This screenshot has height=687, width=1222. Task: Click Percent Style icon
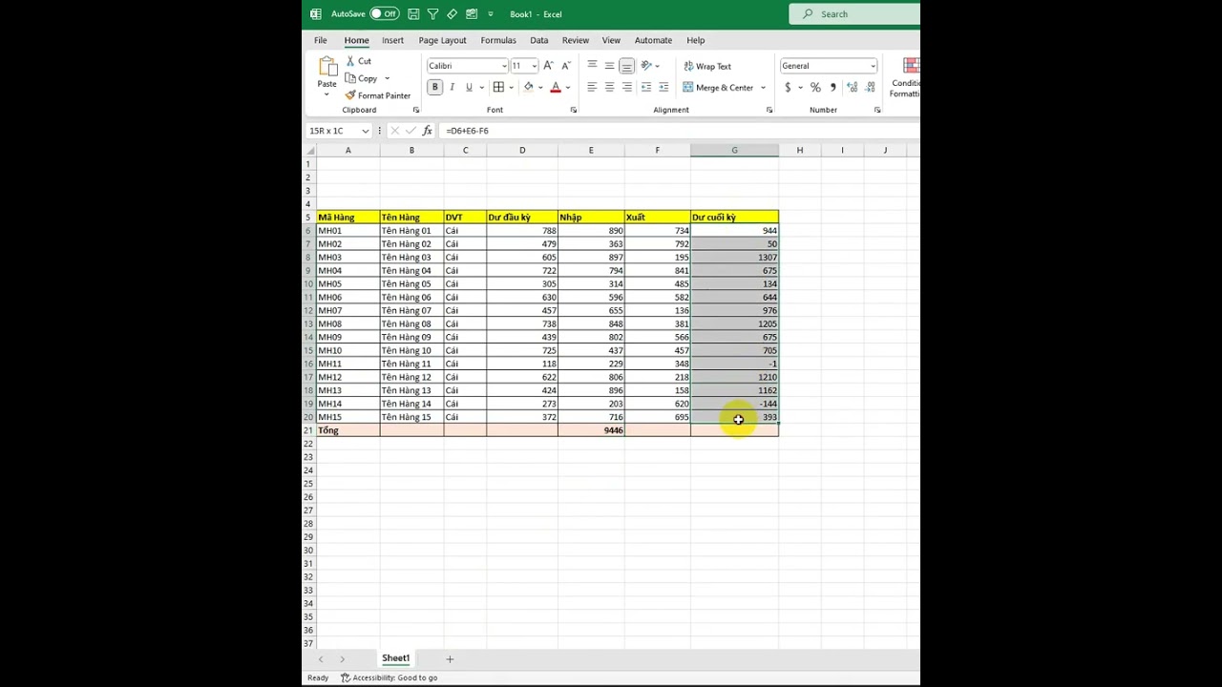pyautogui.click(x=815, y=87)
